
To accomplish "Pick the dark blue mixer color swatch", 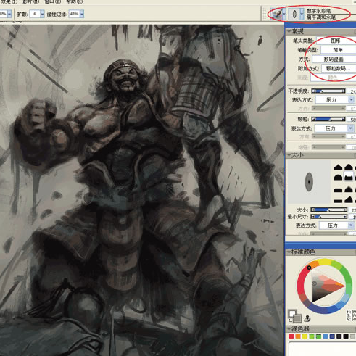I will [x=332, y=336].
